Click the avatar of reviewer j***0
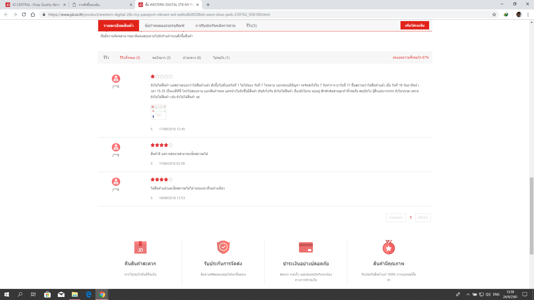Viewport: 534px width, 300px height. click(x=116, y=79)
